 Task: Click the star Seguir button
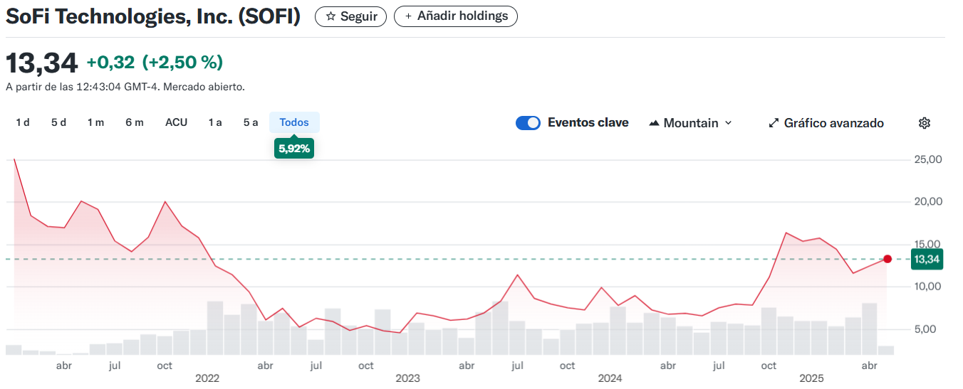pos(350,16)
